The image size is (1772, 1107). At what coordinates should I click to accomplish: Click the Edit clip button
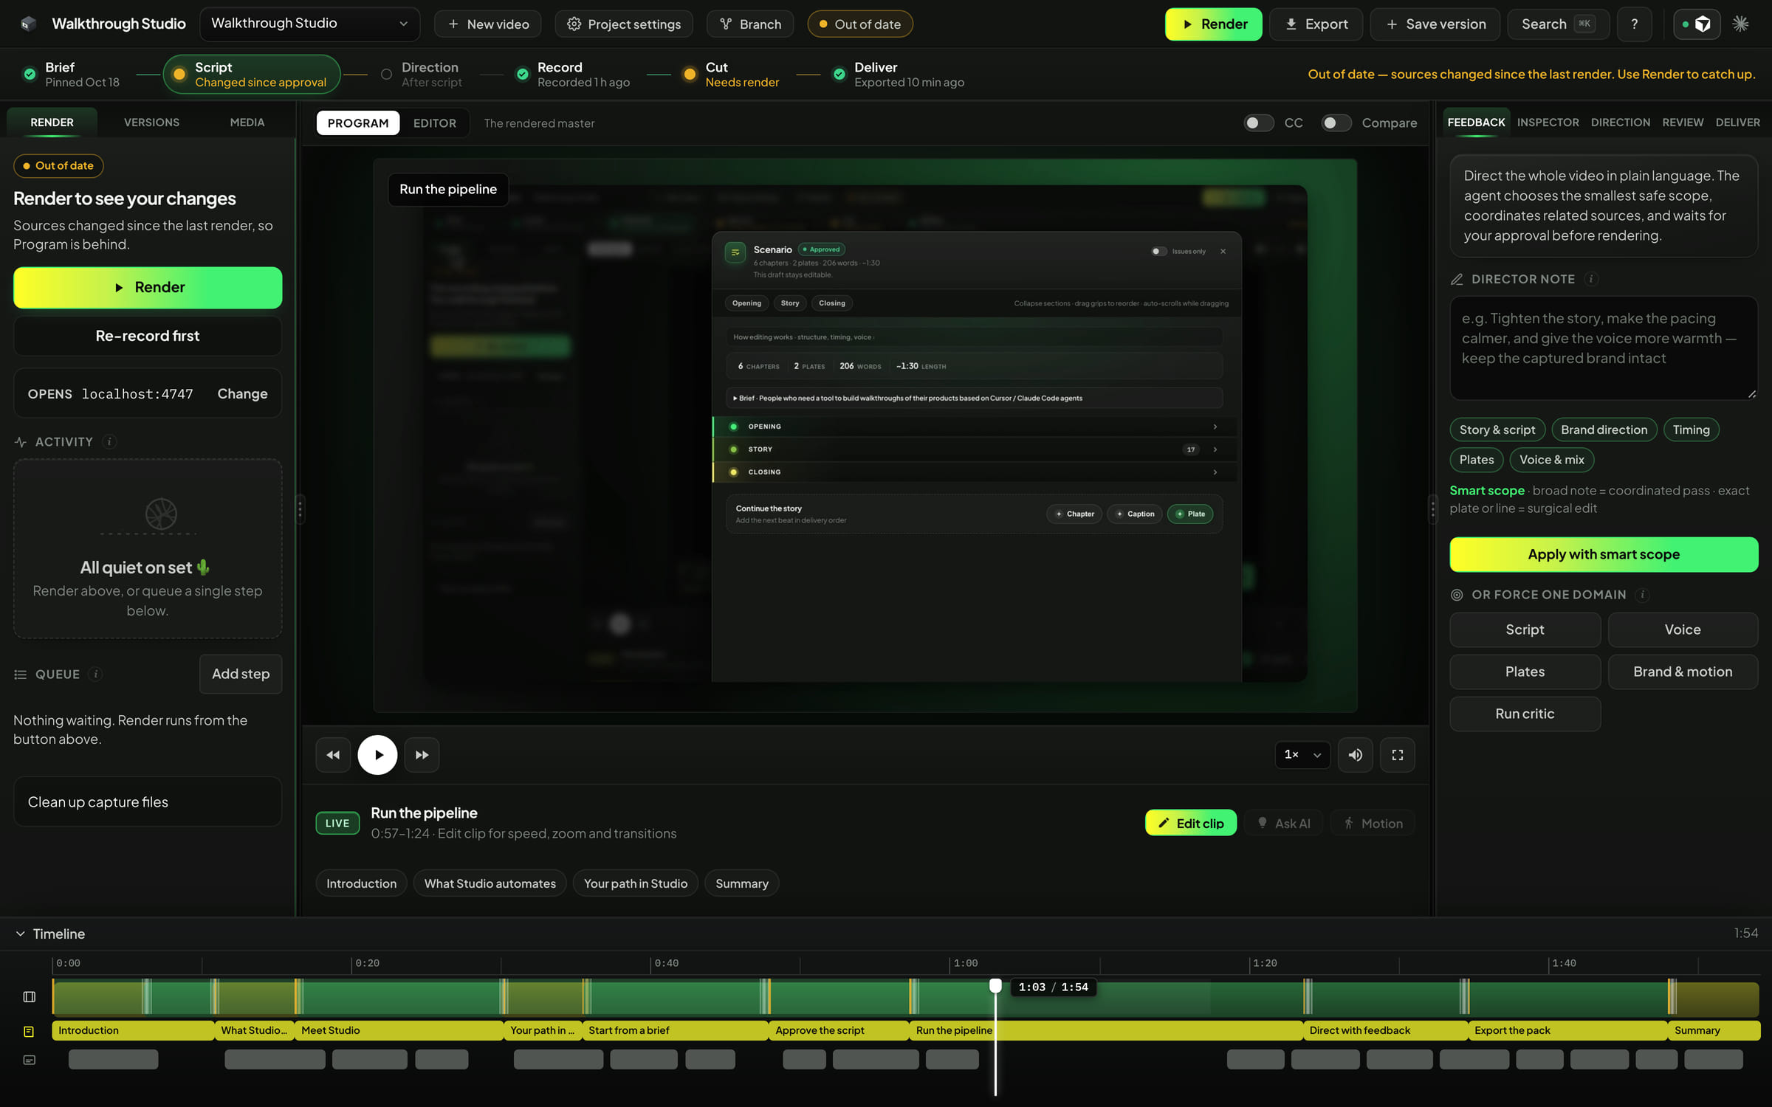point(1190,823)
